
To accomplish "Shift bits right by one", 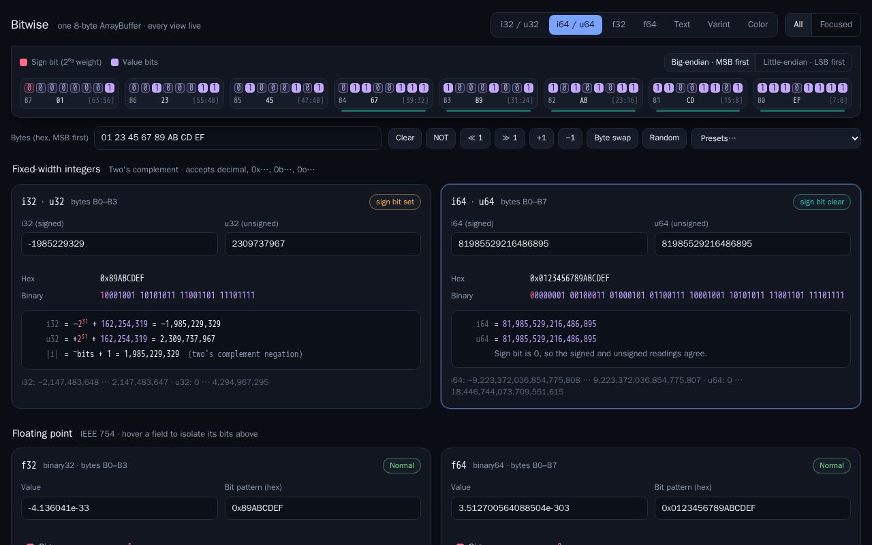I will coord(510,138).
